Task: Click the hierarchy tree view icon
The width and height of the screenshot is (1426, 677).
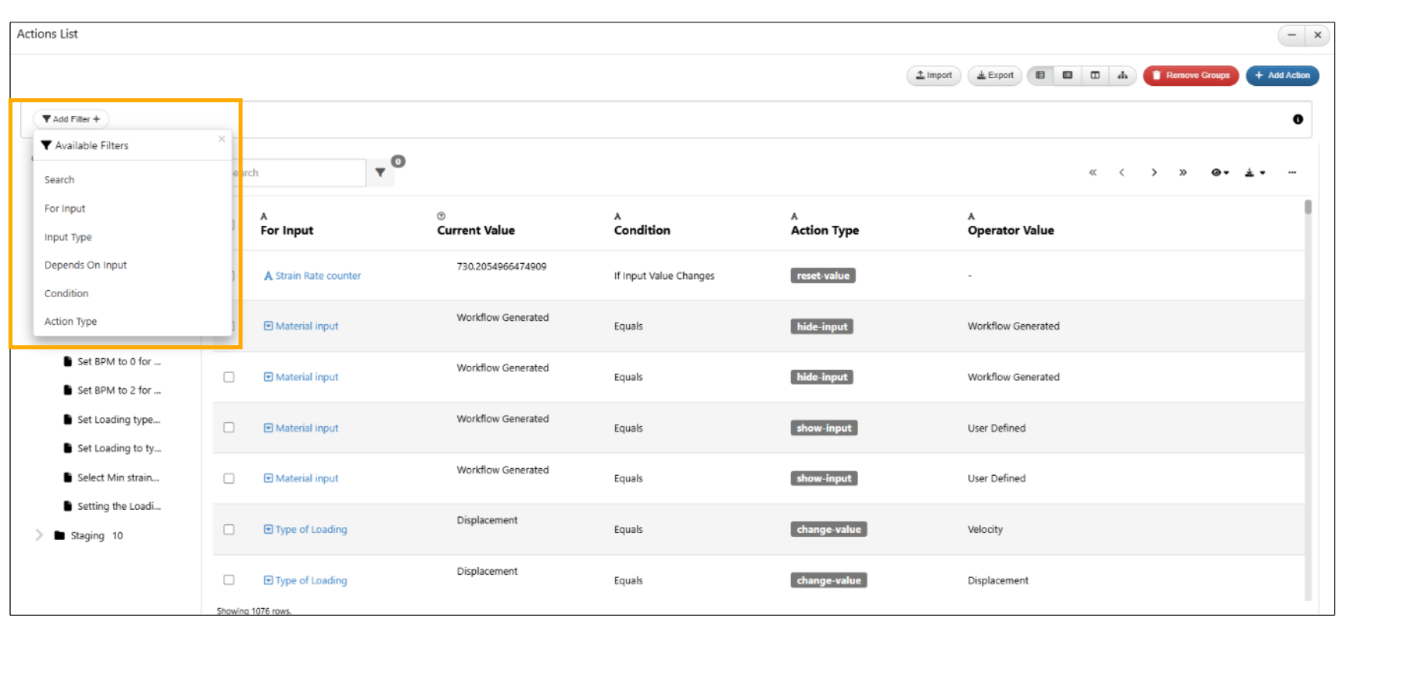Action: (1122, 75)
